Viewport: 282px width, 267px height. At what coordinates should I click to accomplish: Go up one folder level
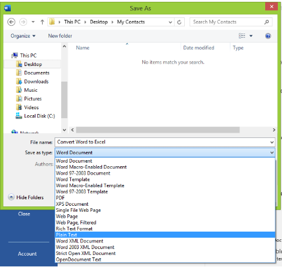point(42,22)
